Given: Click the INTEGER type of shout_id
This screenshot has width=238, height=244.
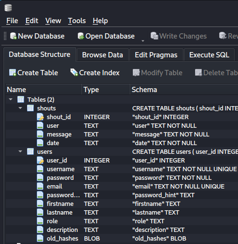Looking at the screenshot, I should [x=97, y=117].
